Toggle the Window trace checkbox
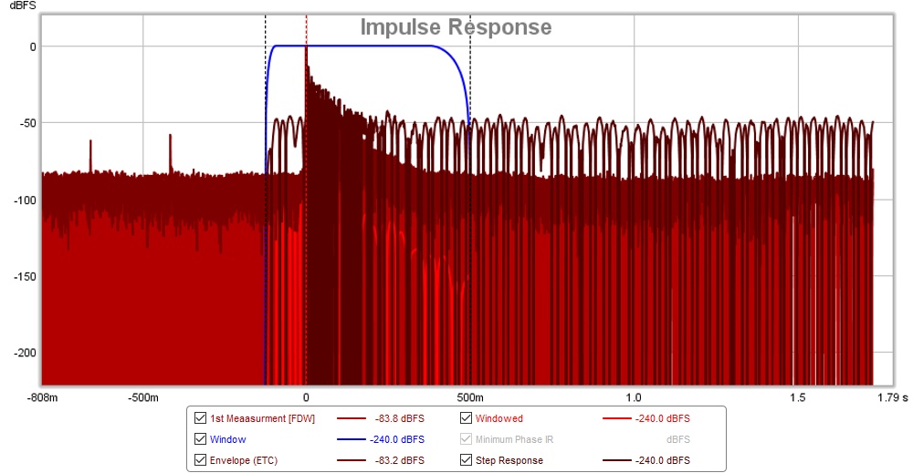This screenshot has width=913, height=473. (x=200, y=438)
